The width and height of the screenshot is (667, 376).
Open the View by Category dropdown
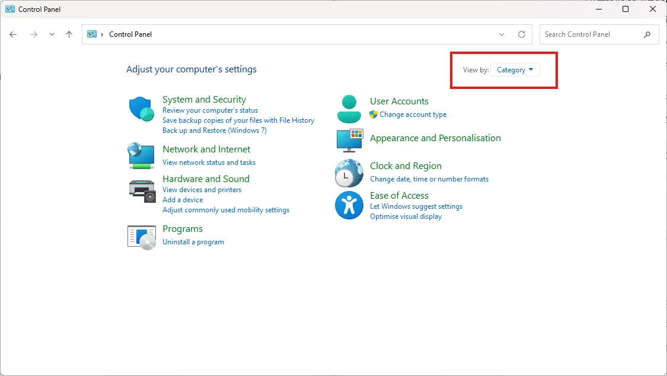coord(515,70)
